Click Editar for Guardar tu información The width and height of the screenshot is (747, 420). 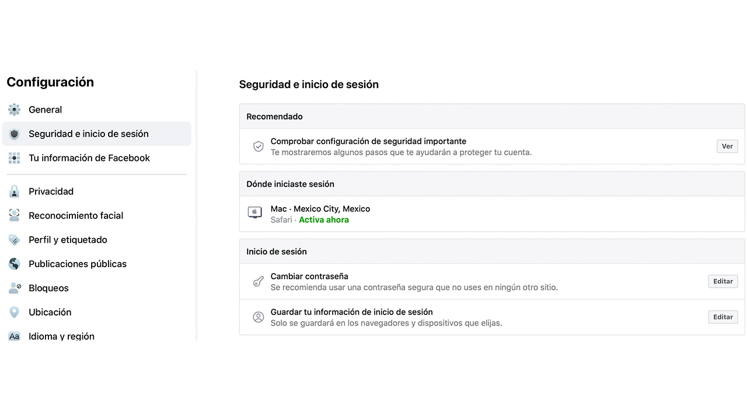click(722, 317)
